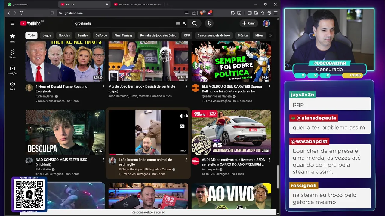Image resolution: width=385 pixels, height=216 pixels.
Task: Start voice search with the microphone
Action: pyautogui.click(x=209, y=23)
